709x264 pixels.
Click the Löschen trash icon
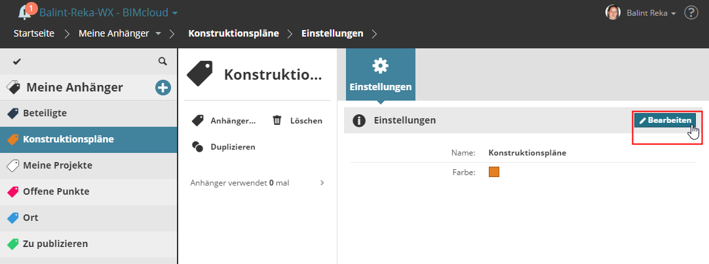click(277, 120)
